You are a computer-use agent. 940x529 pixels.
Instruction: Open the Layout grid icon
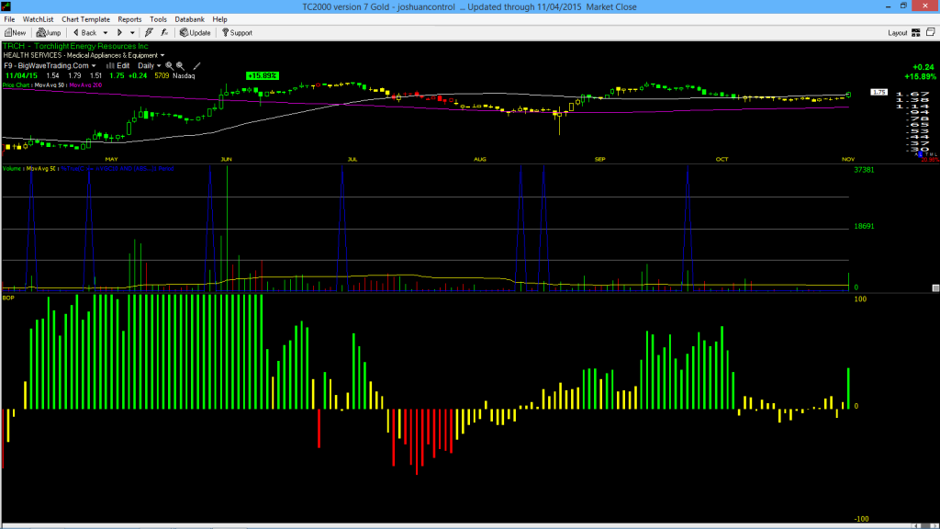click(x=916, y=33)
